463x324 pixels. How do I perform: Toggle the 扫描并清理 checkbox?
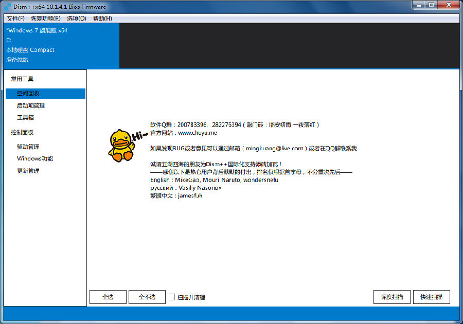coord(172,297)
